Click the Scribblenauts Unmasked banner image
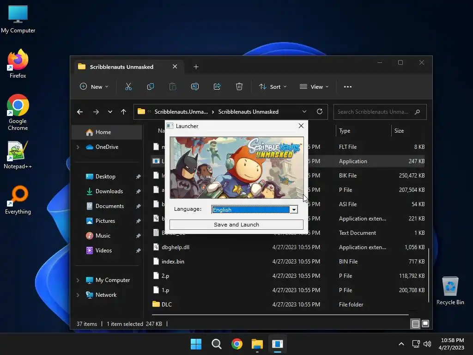473x355 pixels. 236,168
